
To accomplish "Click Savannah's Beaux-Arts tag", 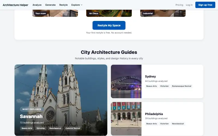I will (27, 128).
